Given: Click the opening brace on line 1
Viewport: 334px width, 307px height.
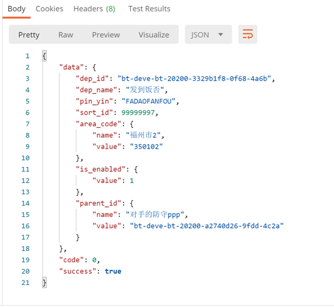Looking at the screenshot, I should click(x=44, y=56).
